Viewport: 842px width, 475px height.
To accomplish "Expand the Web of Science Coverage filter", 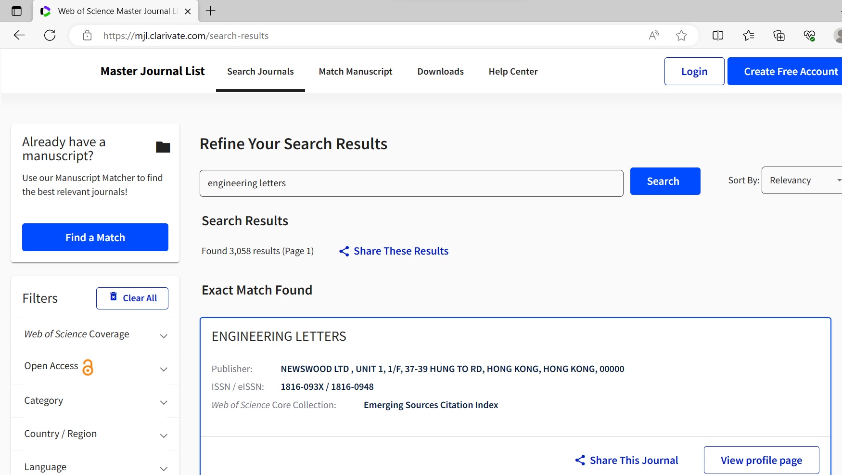I will [x=96, y=334].
